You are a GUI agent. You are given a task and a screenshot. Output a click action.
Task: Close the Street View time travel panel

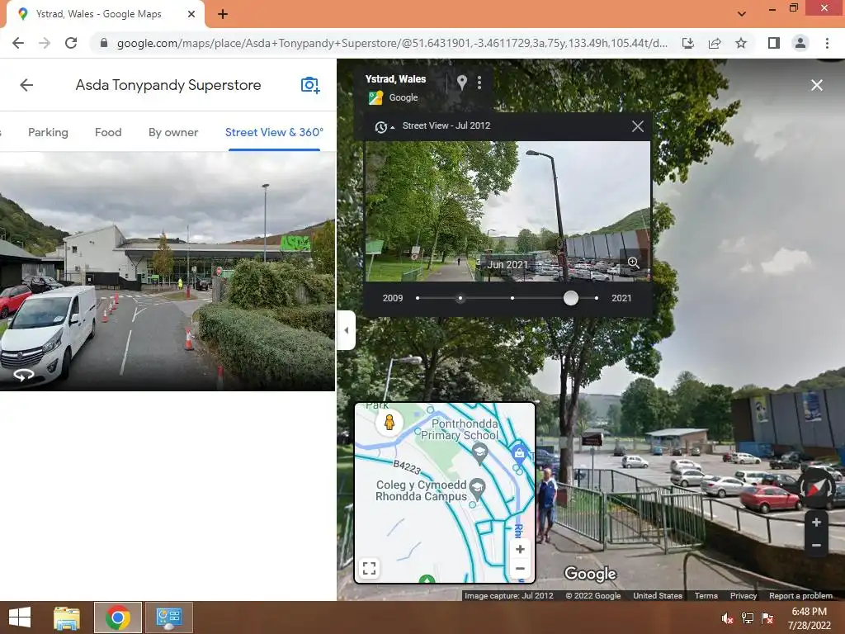click(638, 126)
